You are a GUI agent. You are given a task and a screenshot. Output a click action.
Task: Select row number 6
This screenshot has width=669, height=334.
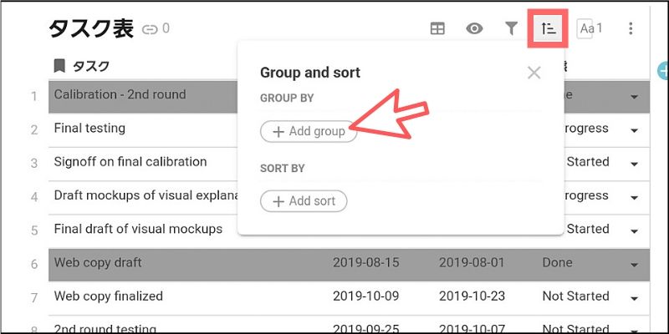pos(34,265)
